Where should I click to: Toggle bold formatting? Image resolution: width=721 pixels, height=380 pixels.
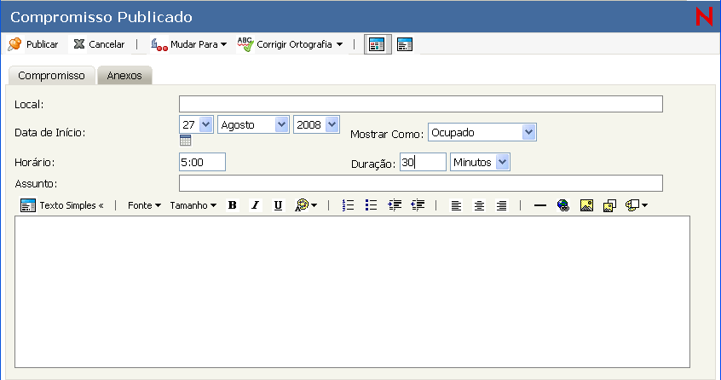[232, 205]
